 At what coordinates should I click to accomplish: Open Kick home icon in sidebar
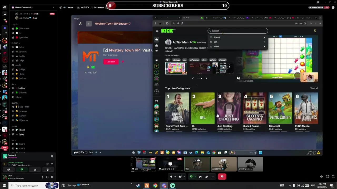click(x=156, y=40)
